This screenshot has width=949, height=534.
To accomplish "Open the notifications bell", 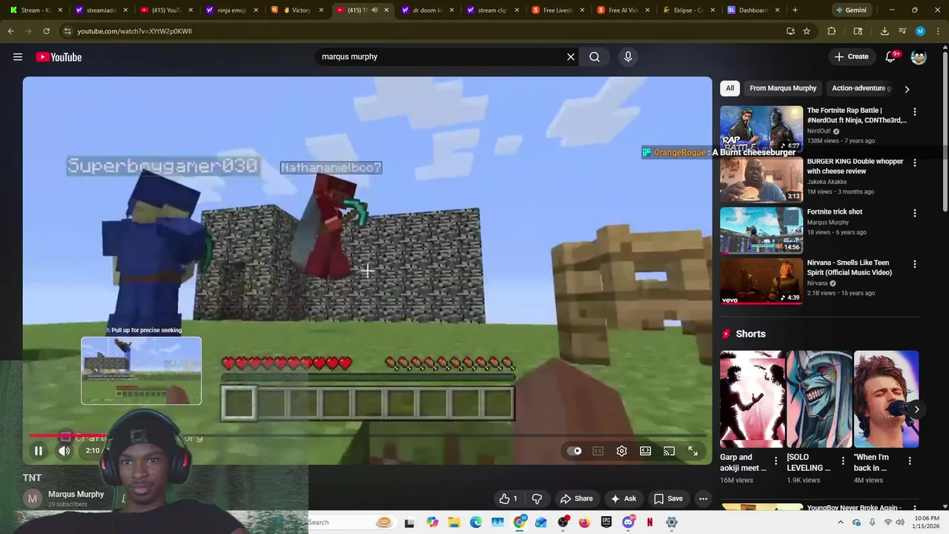I will 892,57.
